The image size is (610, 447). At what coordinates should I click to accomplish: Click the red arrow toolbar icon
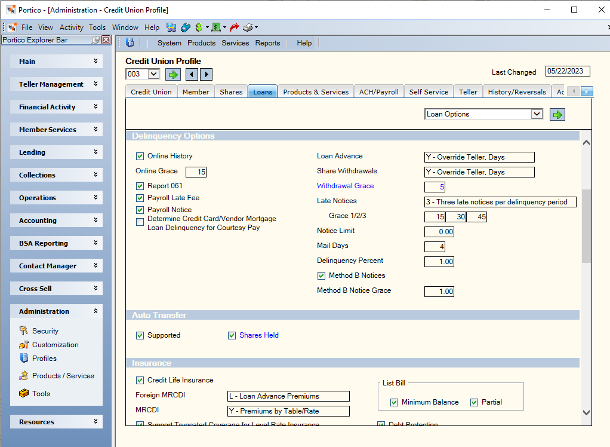tap(234, 27)
